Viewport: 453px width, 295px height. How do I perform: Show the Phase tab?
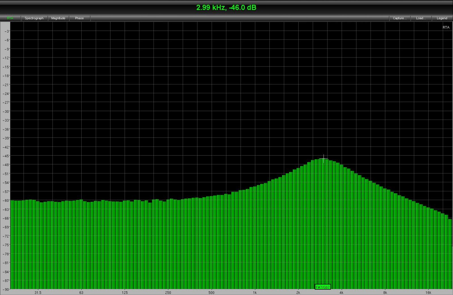click(x=79, y=18)
